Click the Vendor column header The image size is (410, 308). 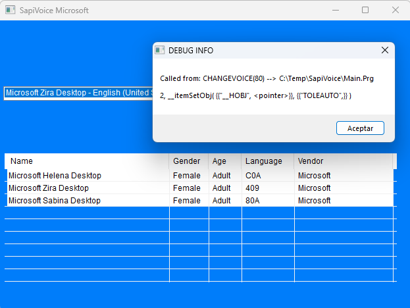[x=344, y=161]
